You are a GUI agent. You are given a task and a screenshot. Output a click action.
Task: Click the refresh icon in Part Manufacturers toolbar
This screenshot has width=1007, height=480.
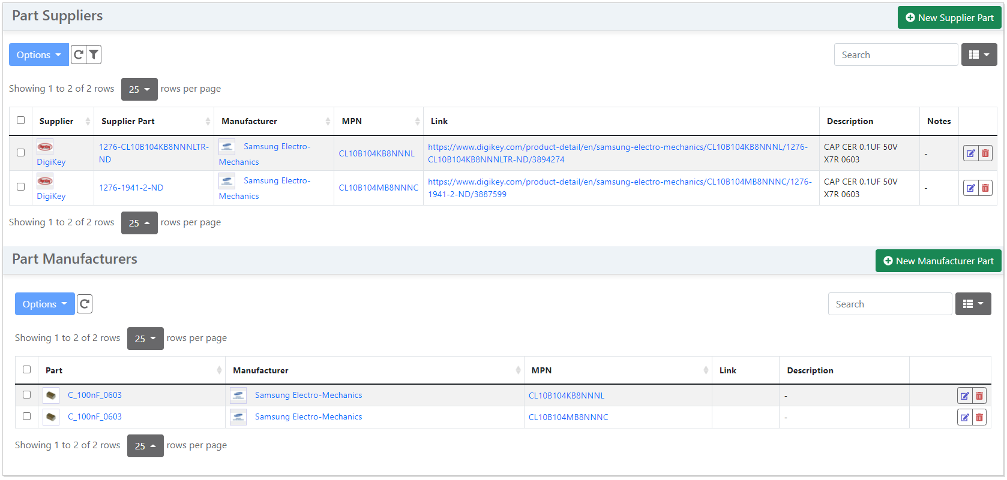85,304
